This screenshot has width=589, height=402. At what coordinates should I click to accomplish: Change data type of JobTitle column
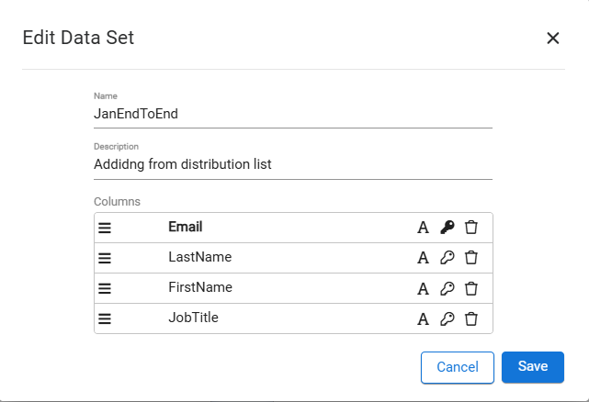point(424,318)
